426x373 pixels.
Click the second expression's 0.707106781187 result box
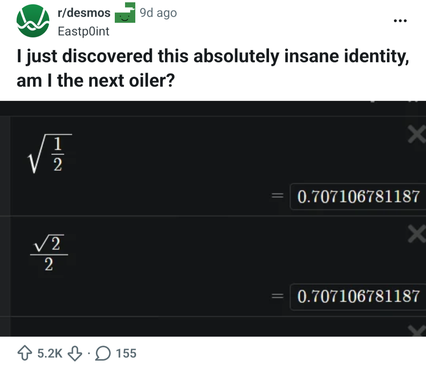(358, 296)
